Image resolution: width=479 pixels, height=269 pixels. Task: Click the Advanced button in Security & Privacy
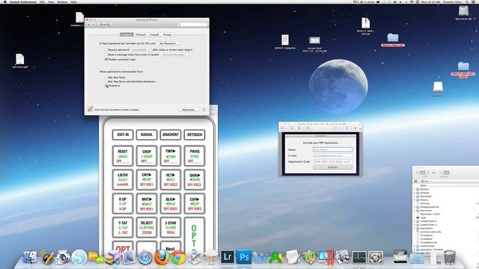click(x=189, y=110)
